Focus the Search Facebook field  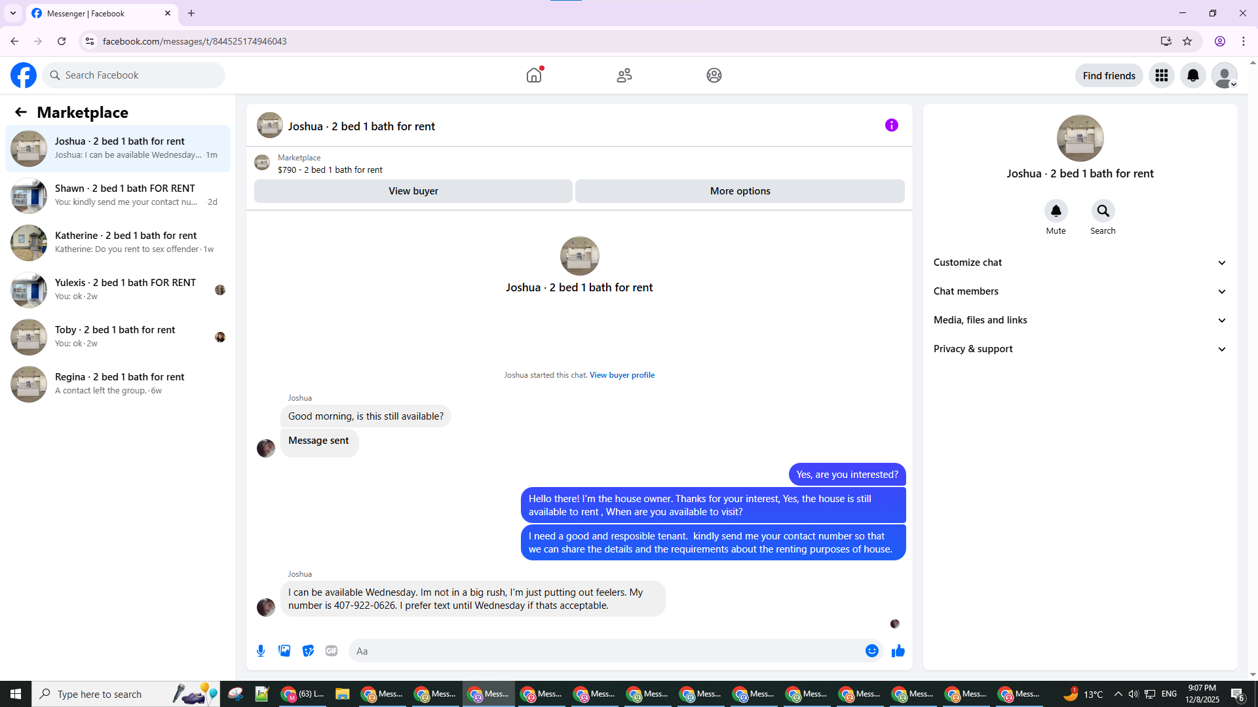pyautogui.click(x=134, y=75)
